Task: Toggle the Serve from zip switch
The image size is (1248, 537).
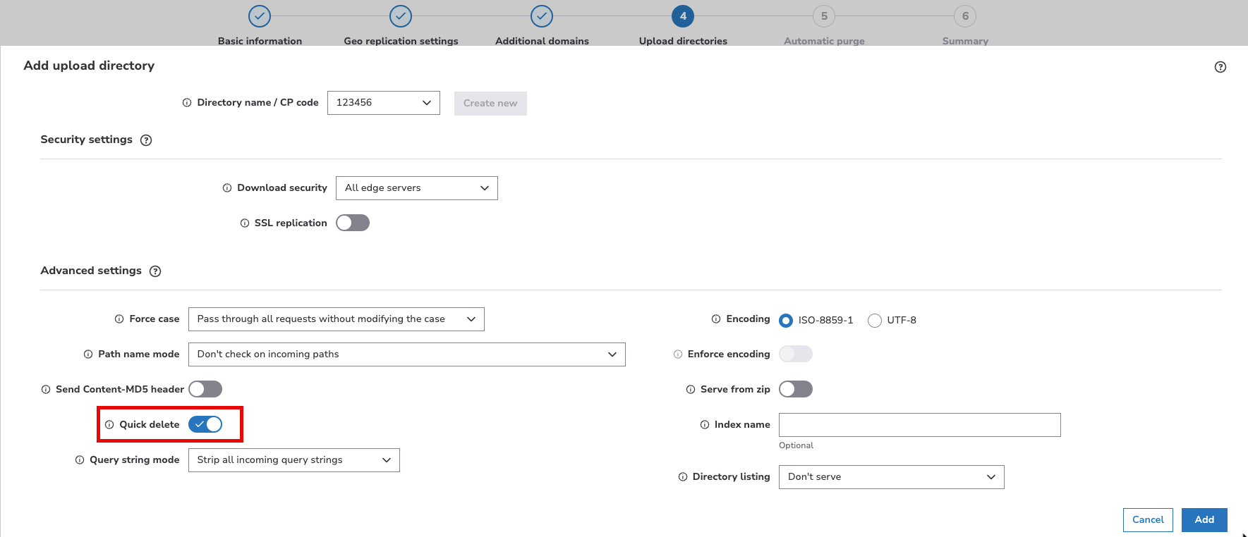Action: [795, 389]
